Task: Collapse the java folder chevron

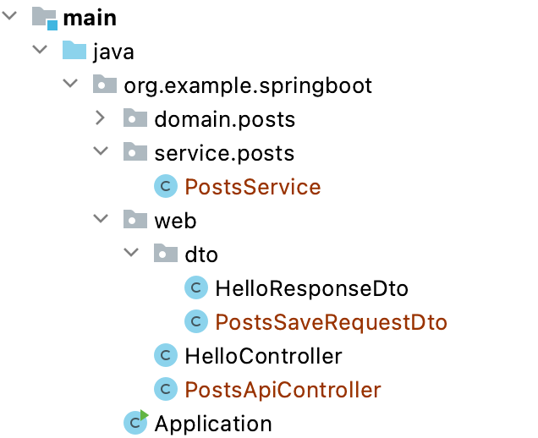Action: tap(40, 49)
